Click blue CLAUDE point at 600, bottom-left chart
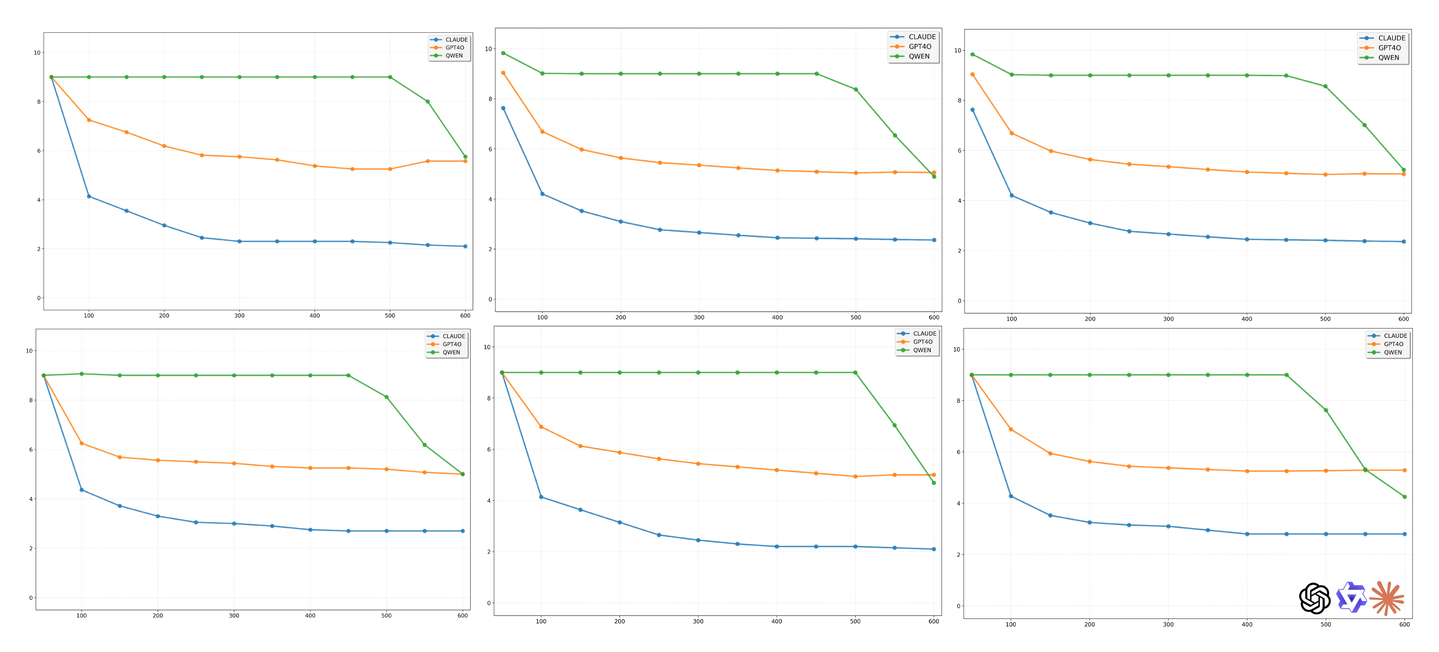 462,531
